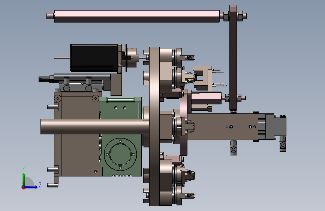Pick the circular flange on the green gearbox
Image resolution: width=325 pixels, height=211 pixels.
click(120, 154)
